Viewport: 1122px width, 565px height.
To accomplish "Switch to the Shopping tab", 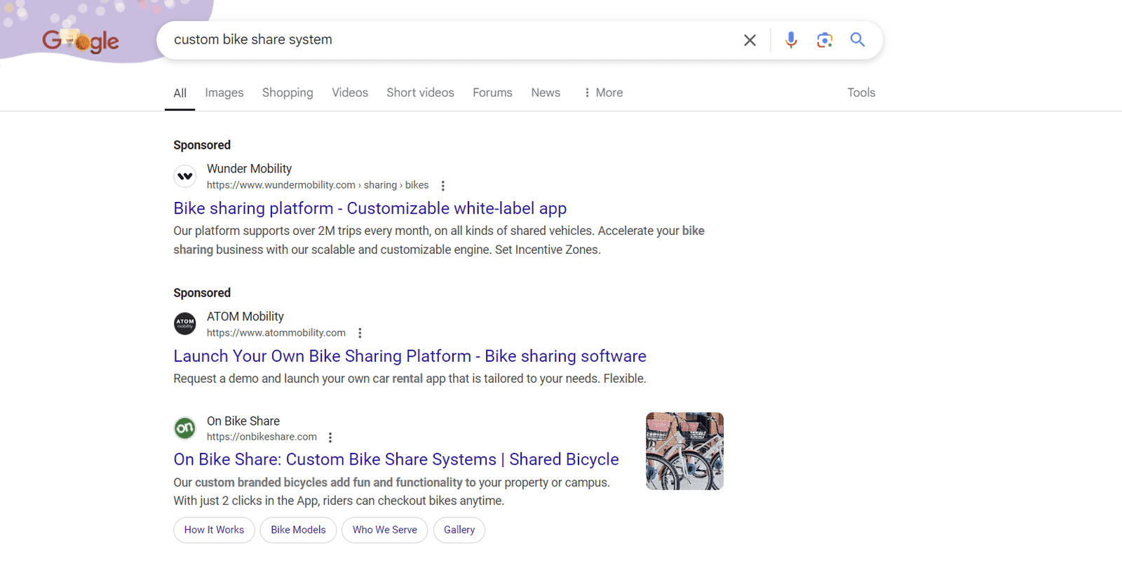I will 288,93.
